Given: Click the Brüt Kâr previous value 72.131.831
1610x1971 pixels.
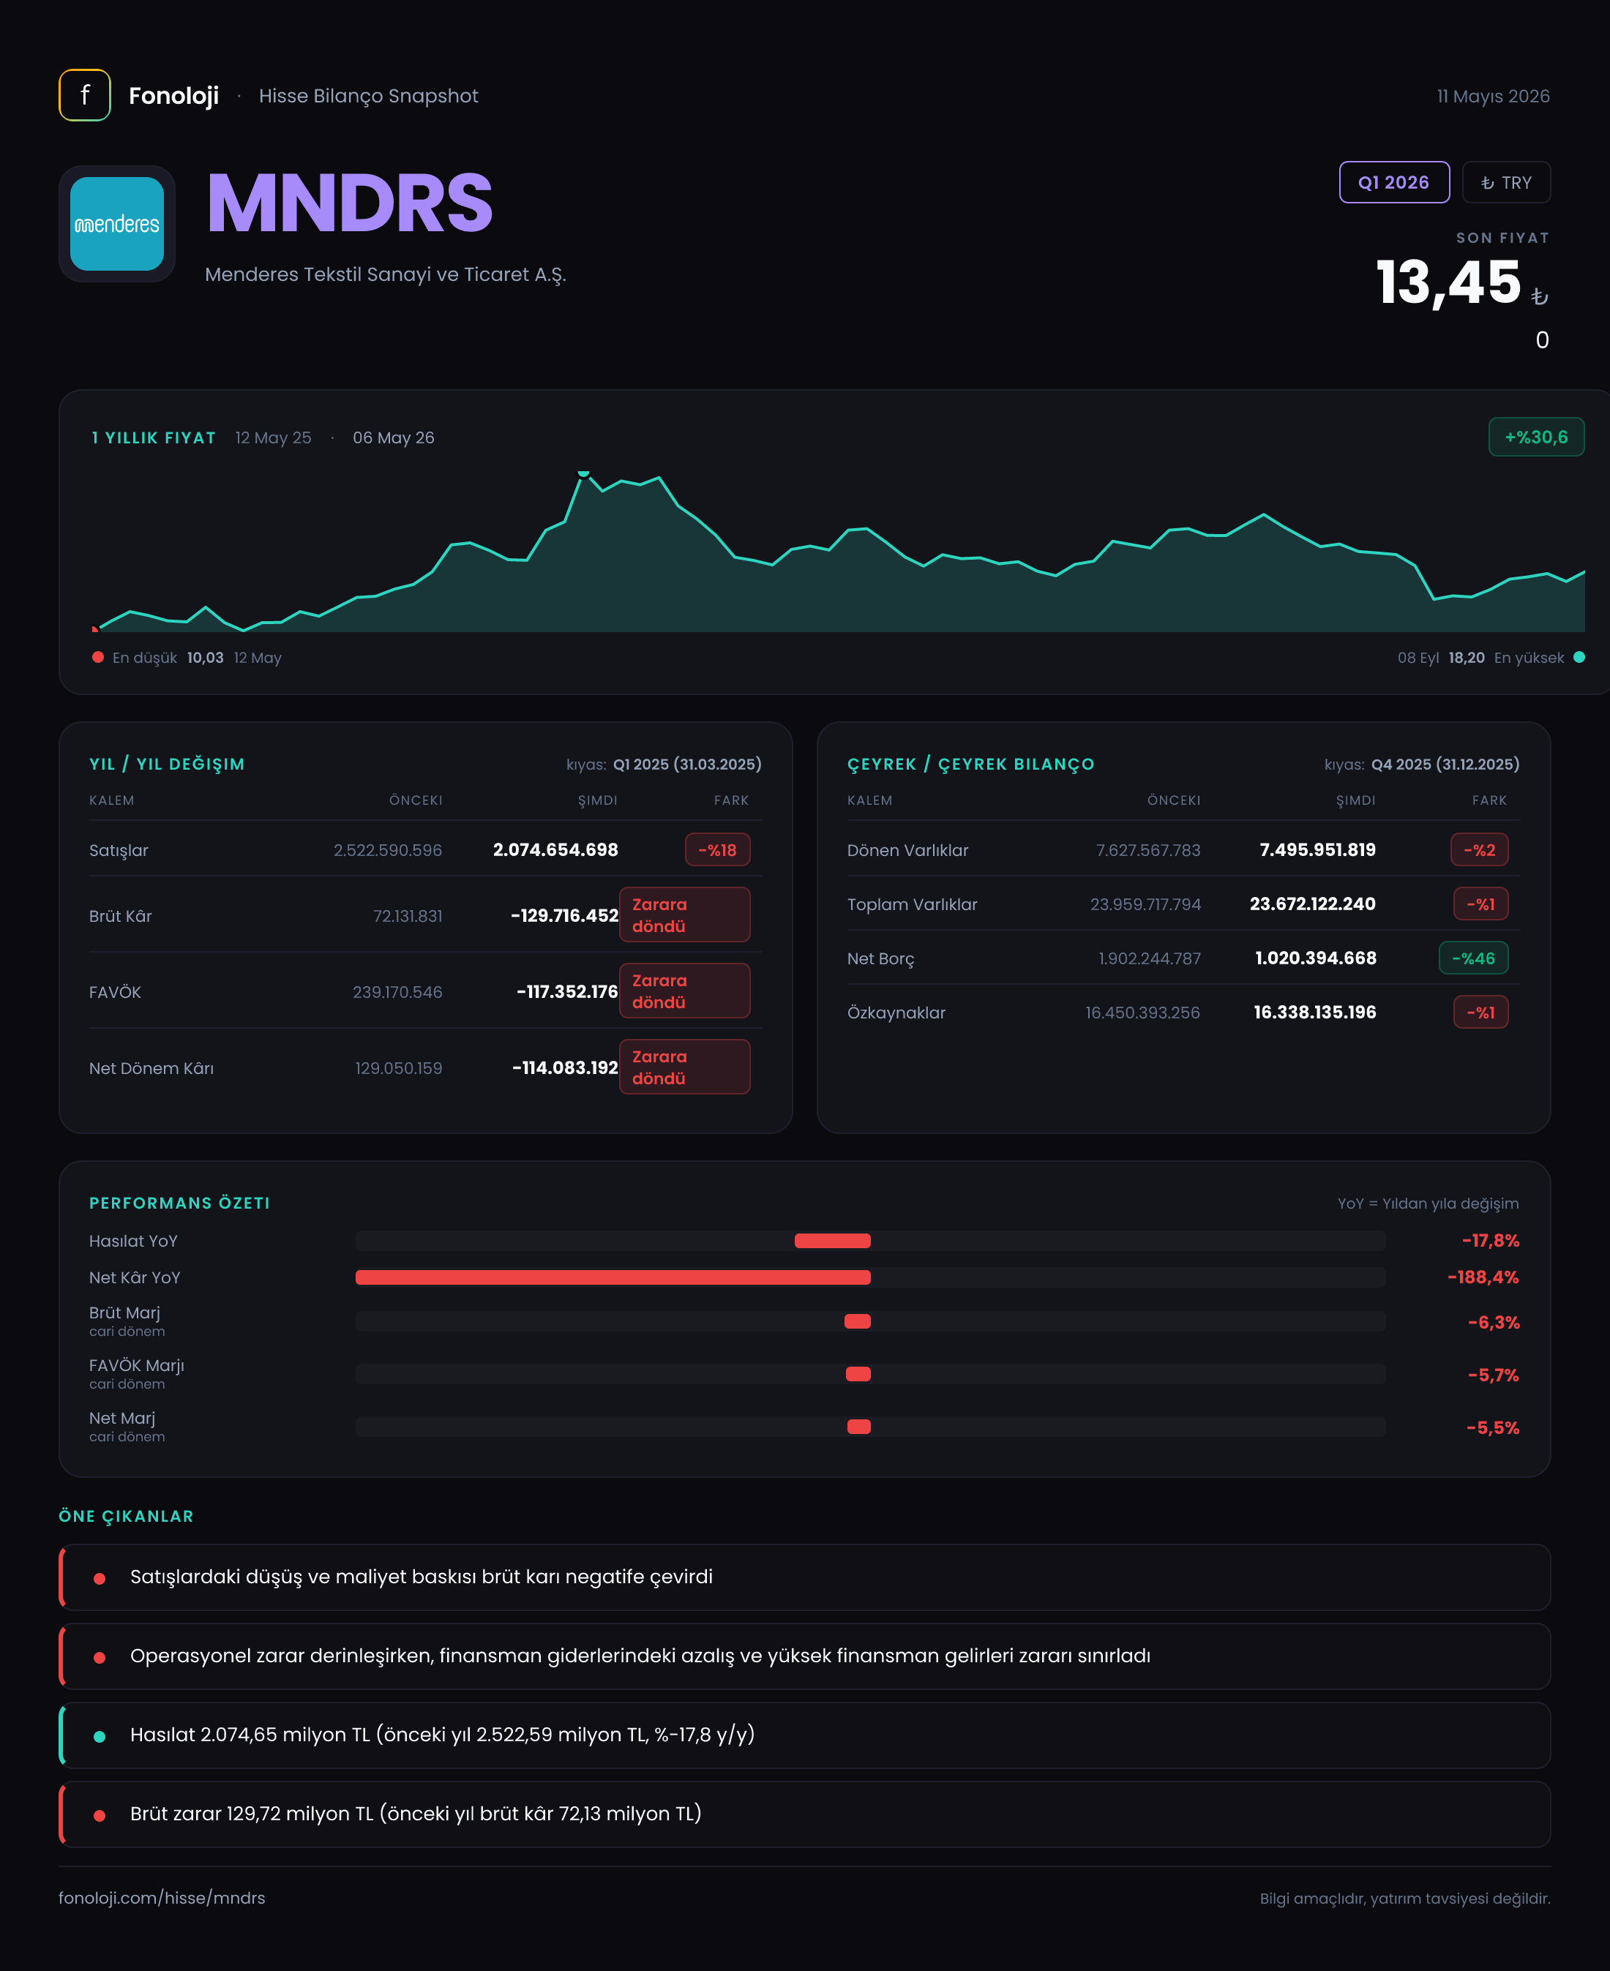Looking at the screenshot, I should (407, 916).
